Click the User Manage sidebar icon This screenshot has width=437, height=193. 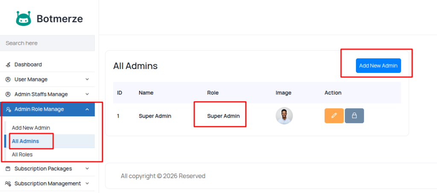click(x=8, y=80)
